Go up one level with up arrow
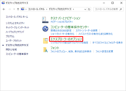Image resolution: width=126 pixels, height=91 pixels. (x=18, y=9)
